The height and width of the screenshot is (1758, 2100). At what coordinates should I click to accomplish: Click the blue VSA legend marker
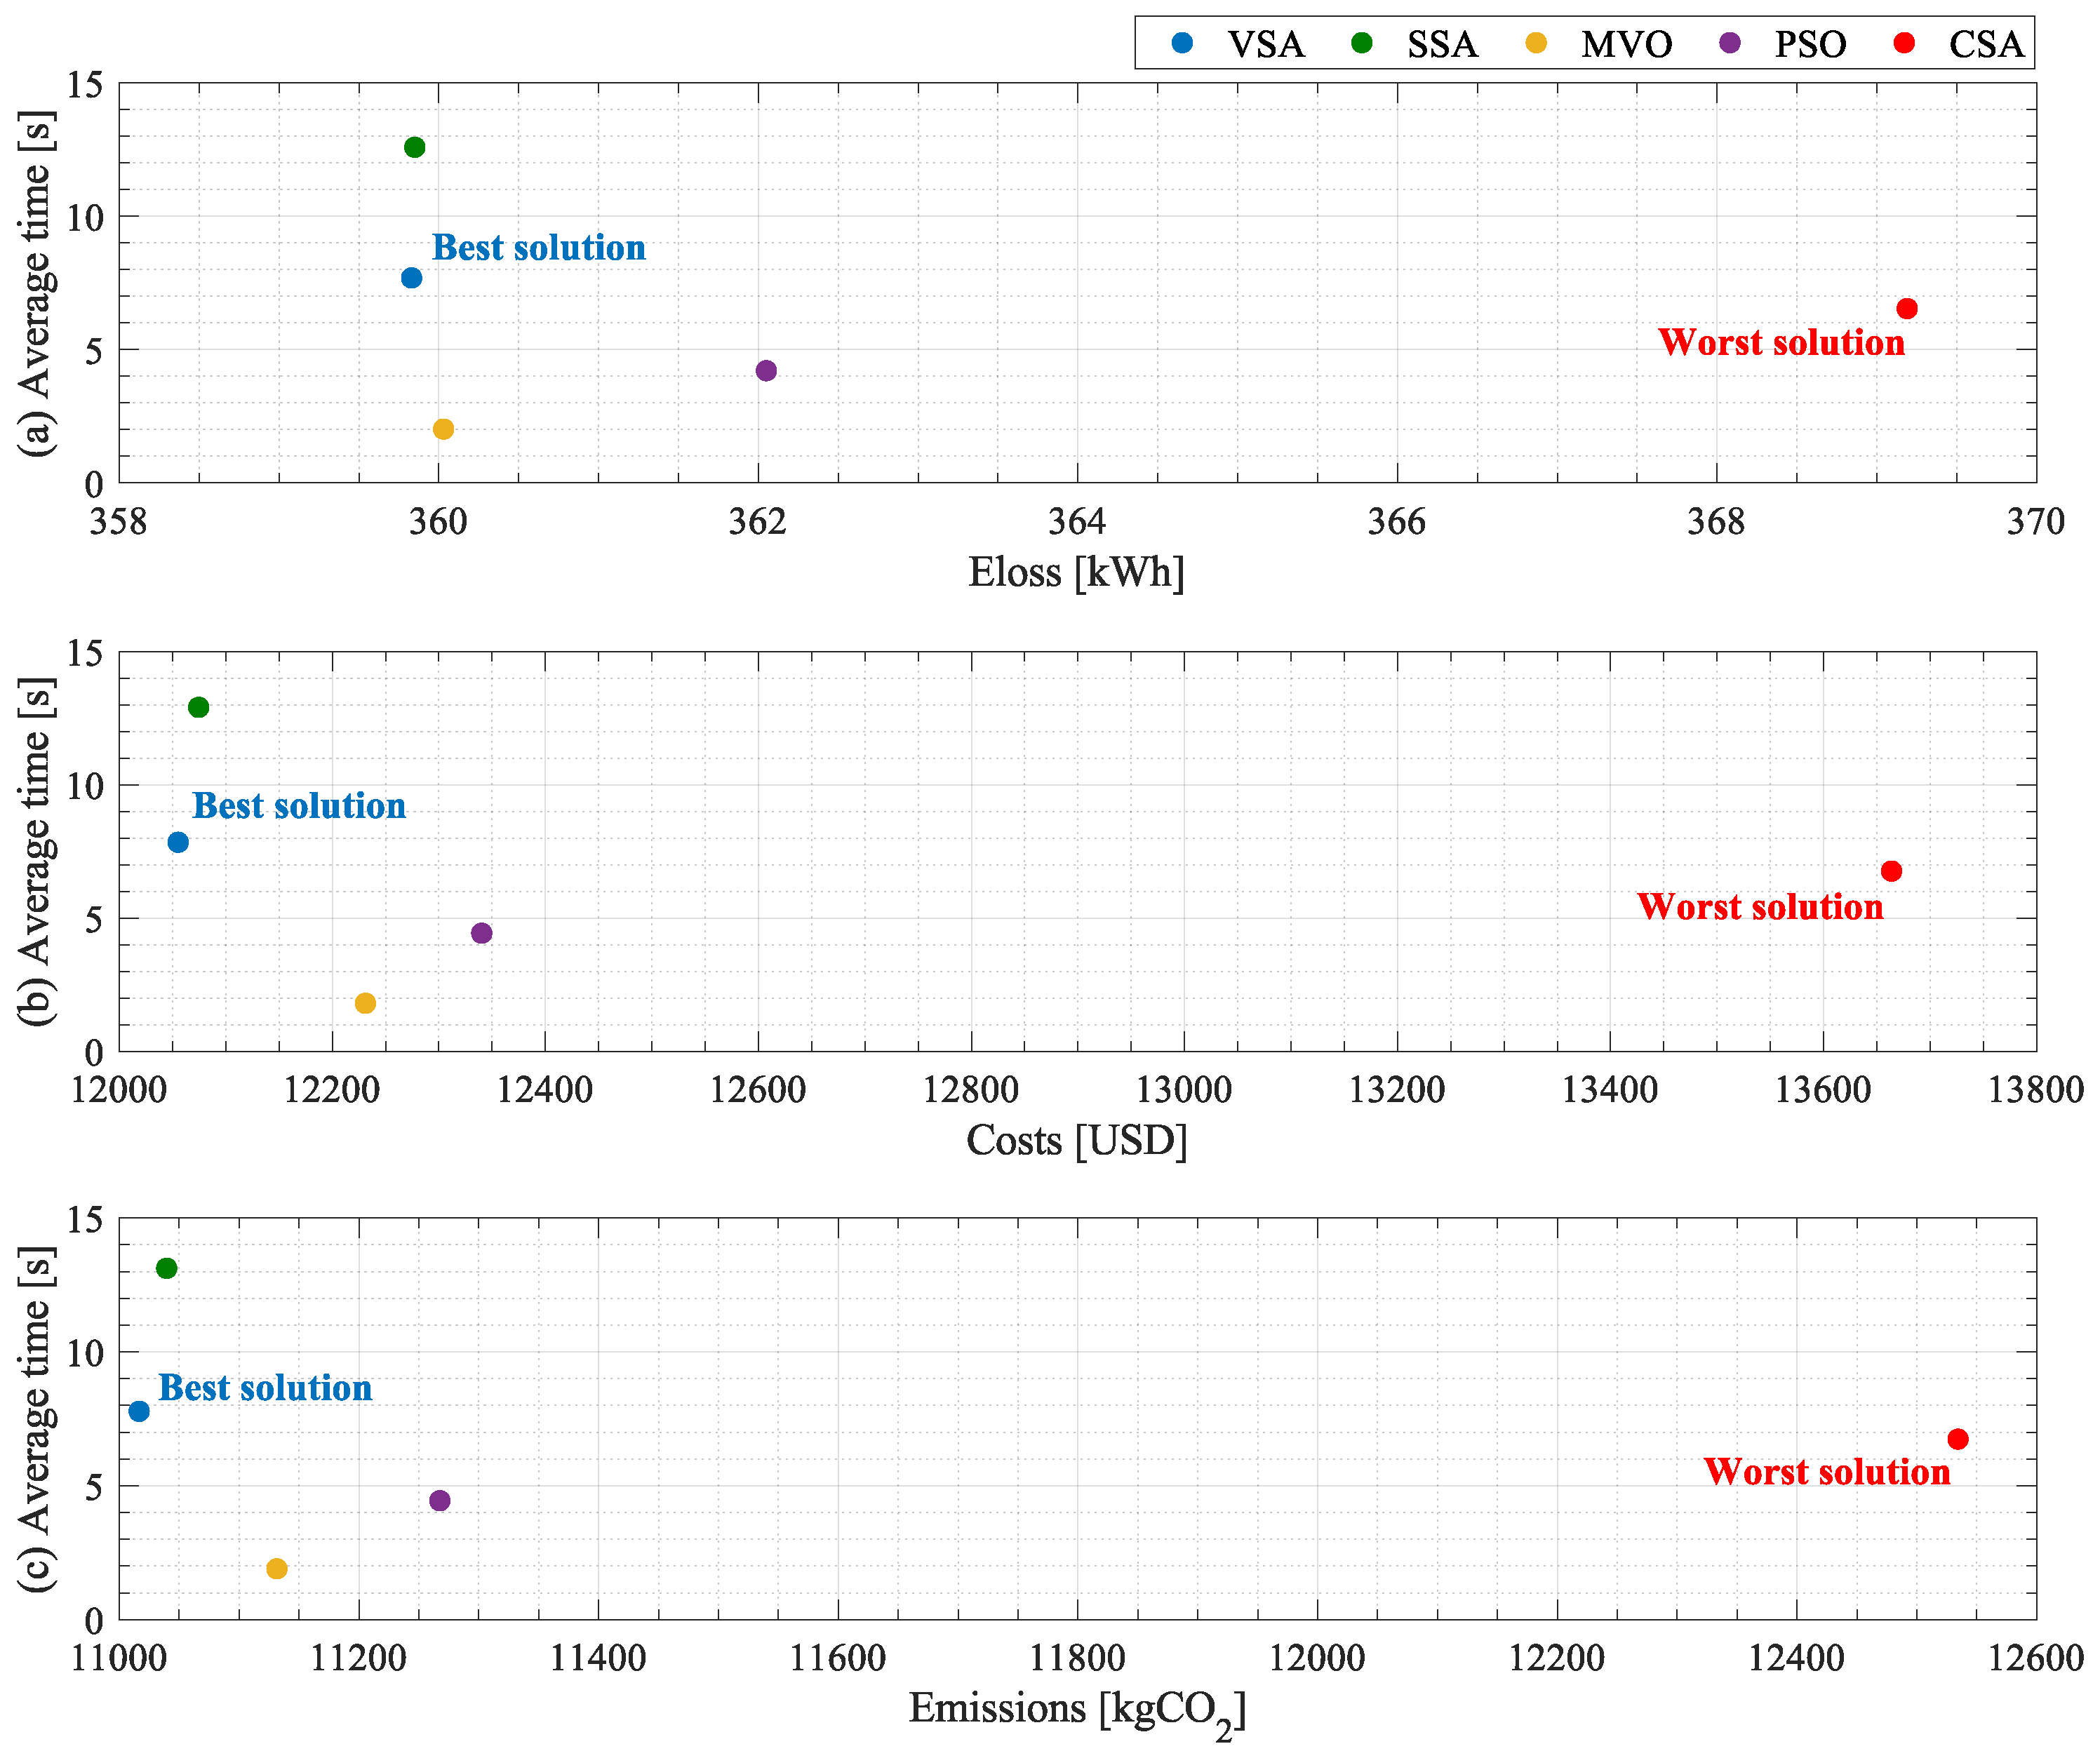pyautogui.click(x=1182, y=43)
